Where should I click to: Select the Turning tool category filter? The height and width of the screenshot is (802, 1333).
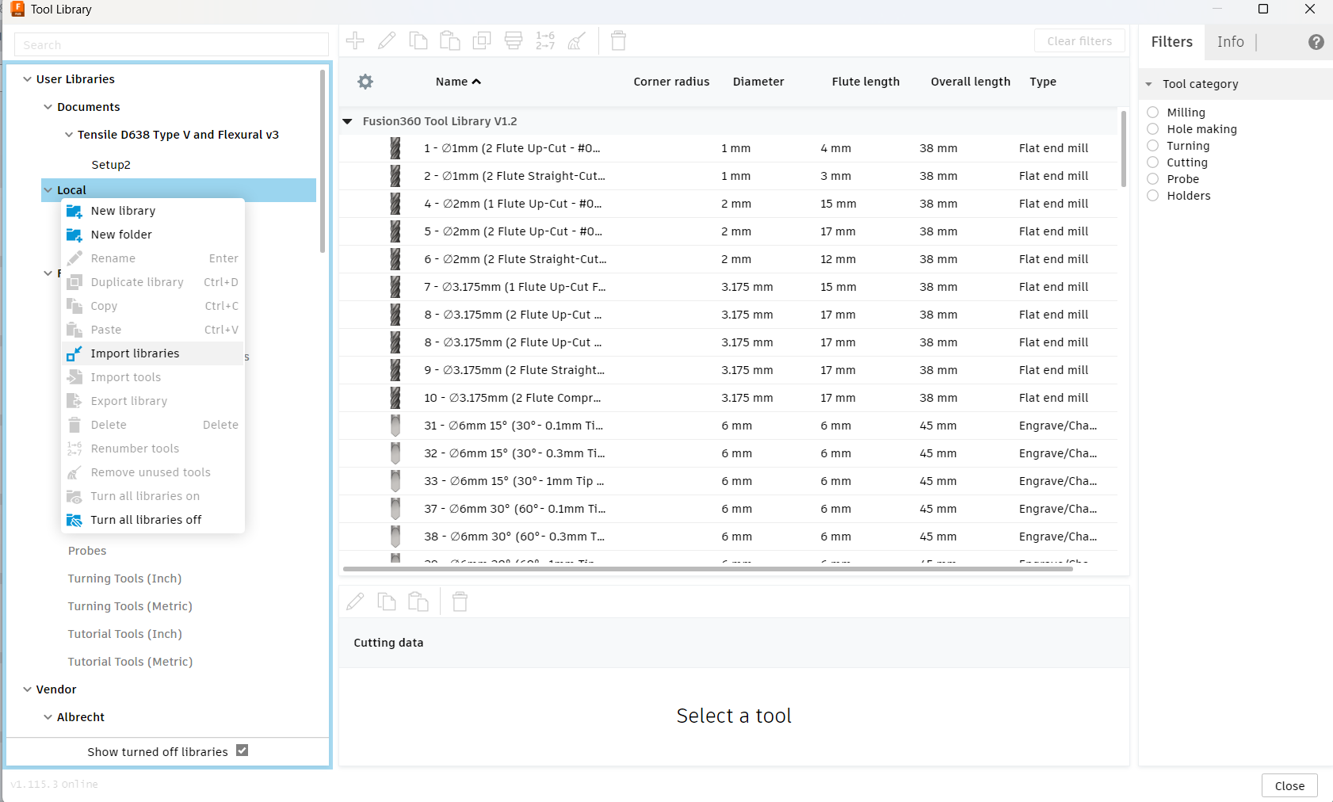click(1153, 146)
